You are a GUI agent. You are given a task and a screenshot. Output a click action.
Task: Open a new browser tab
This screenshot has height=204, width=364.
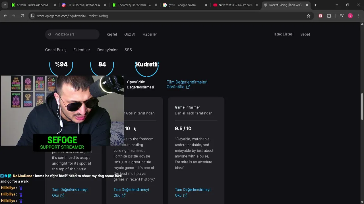coord(315,5)
